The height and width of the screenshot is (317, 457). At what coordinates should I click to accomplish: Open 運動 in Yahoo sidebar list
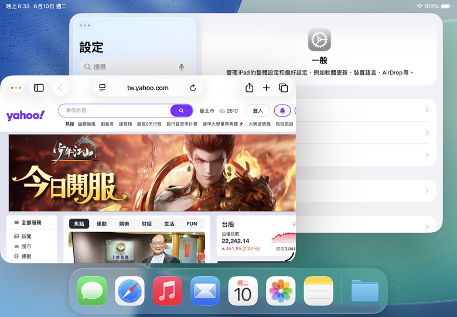[23, 256]
